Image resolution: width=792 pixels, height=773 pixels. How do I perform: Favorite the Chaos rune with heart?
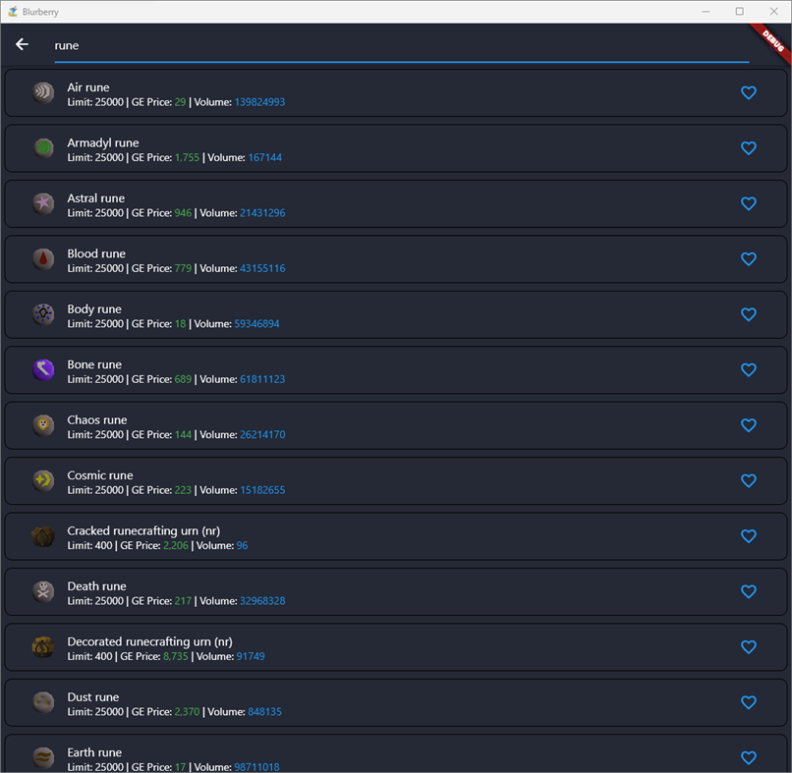pyautogui.click(x=749, y=425)
